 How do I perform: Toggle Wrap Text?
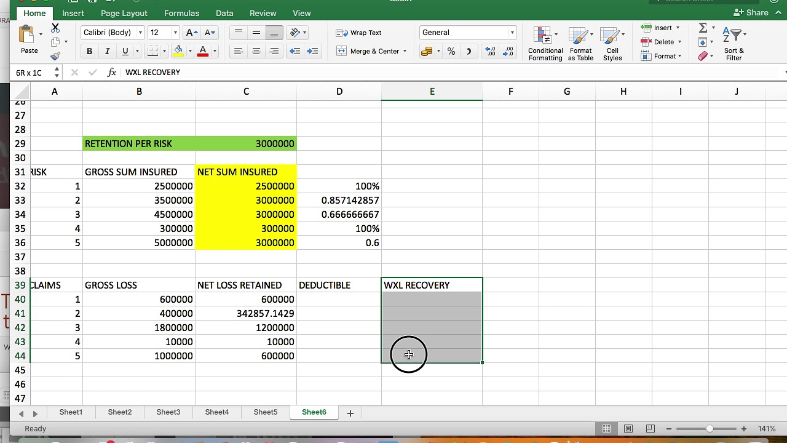359,33
